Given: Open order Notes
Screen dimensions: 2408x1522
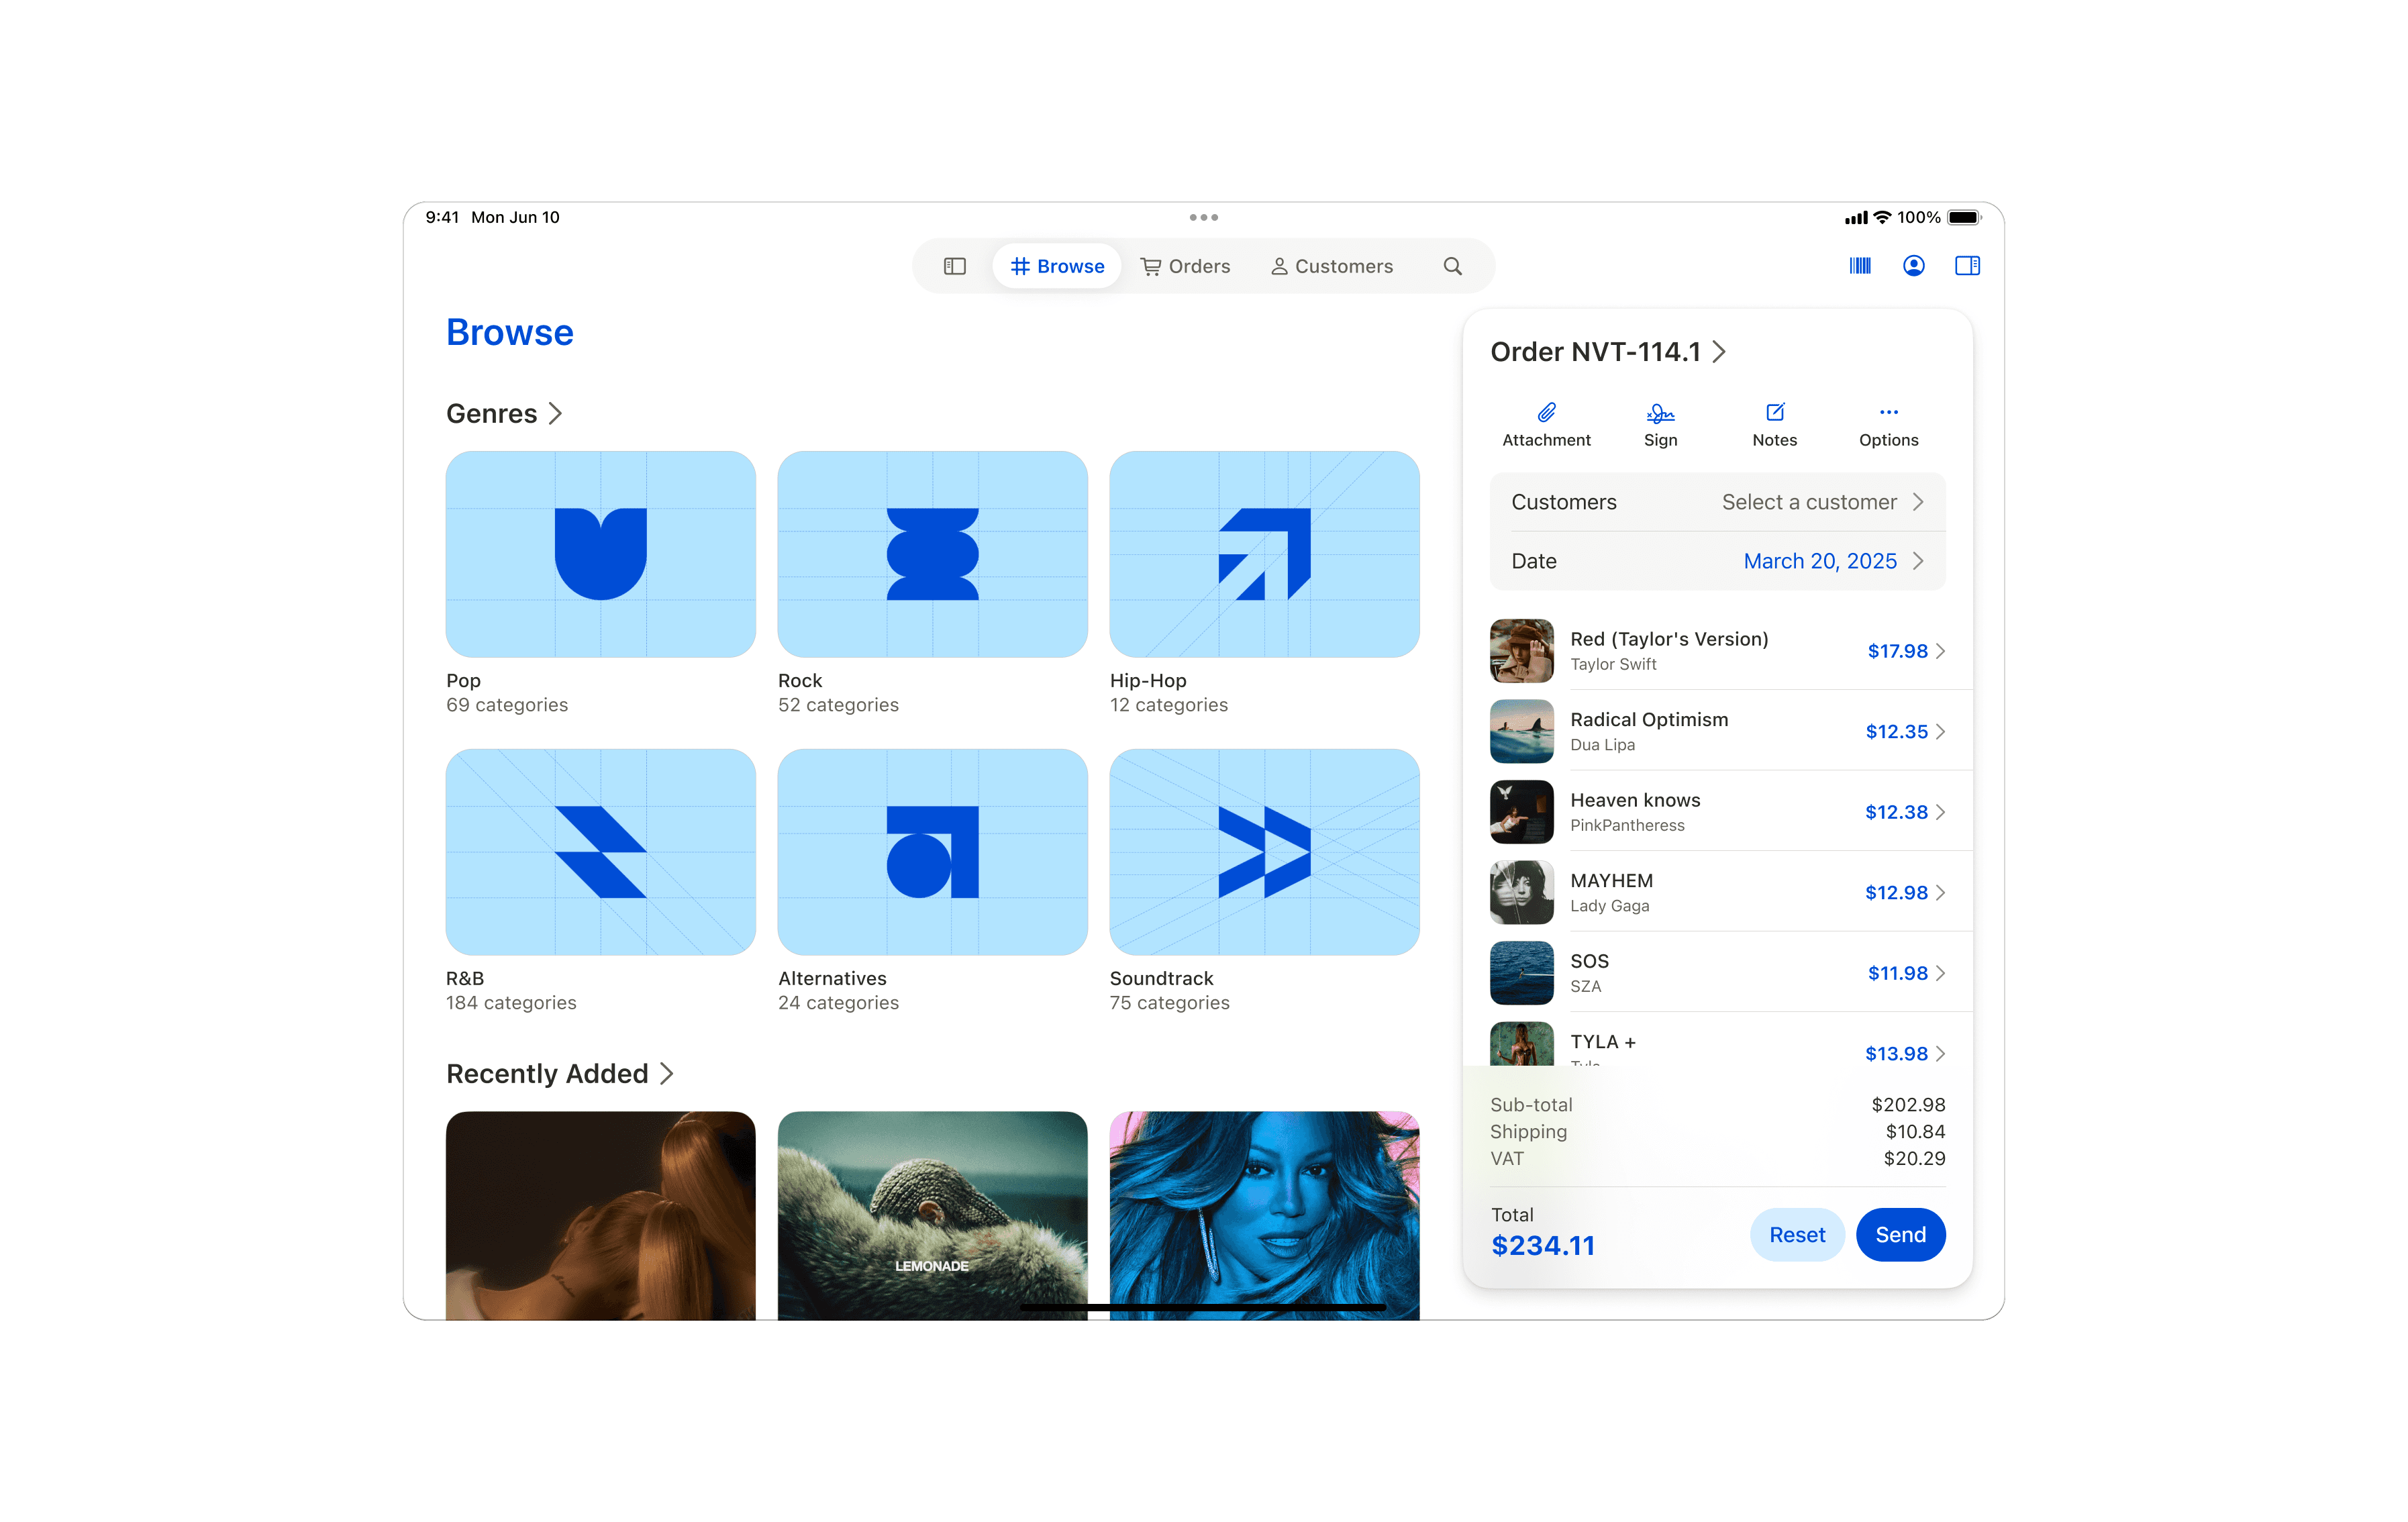Looking at the screenshot, I should click(1774, 425).
